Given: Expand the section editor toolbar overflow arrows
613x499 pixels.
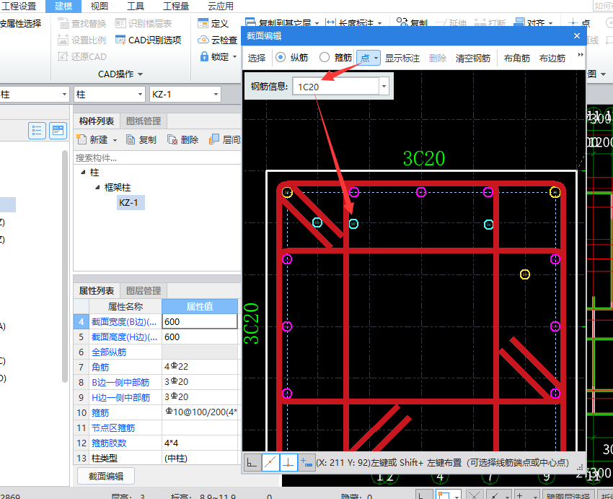Looking at the screenshot, I should tap(581, 55).
